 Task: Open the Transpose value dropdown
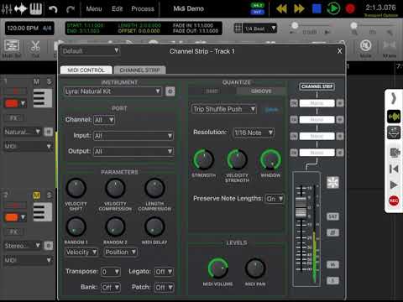pos(111,272)
